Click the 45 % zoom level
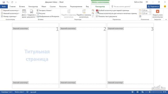This screenshot has height=94, width=168. (165, 92)
